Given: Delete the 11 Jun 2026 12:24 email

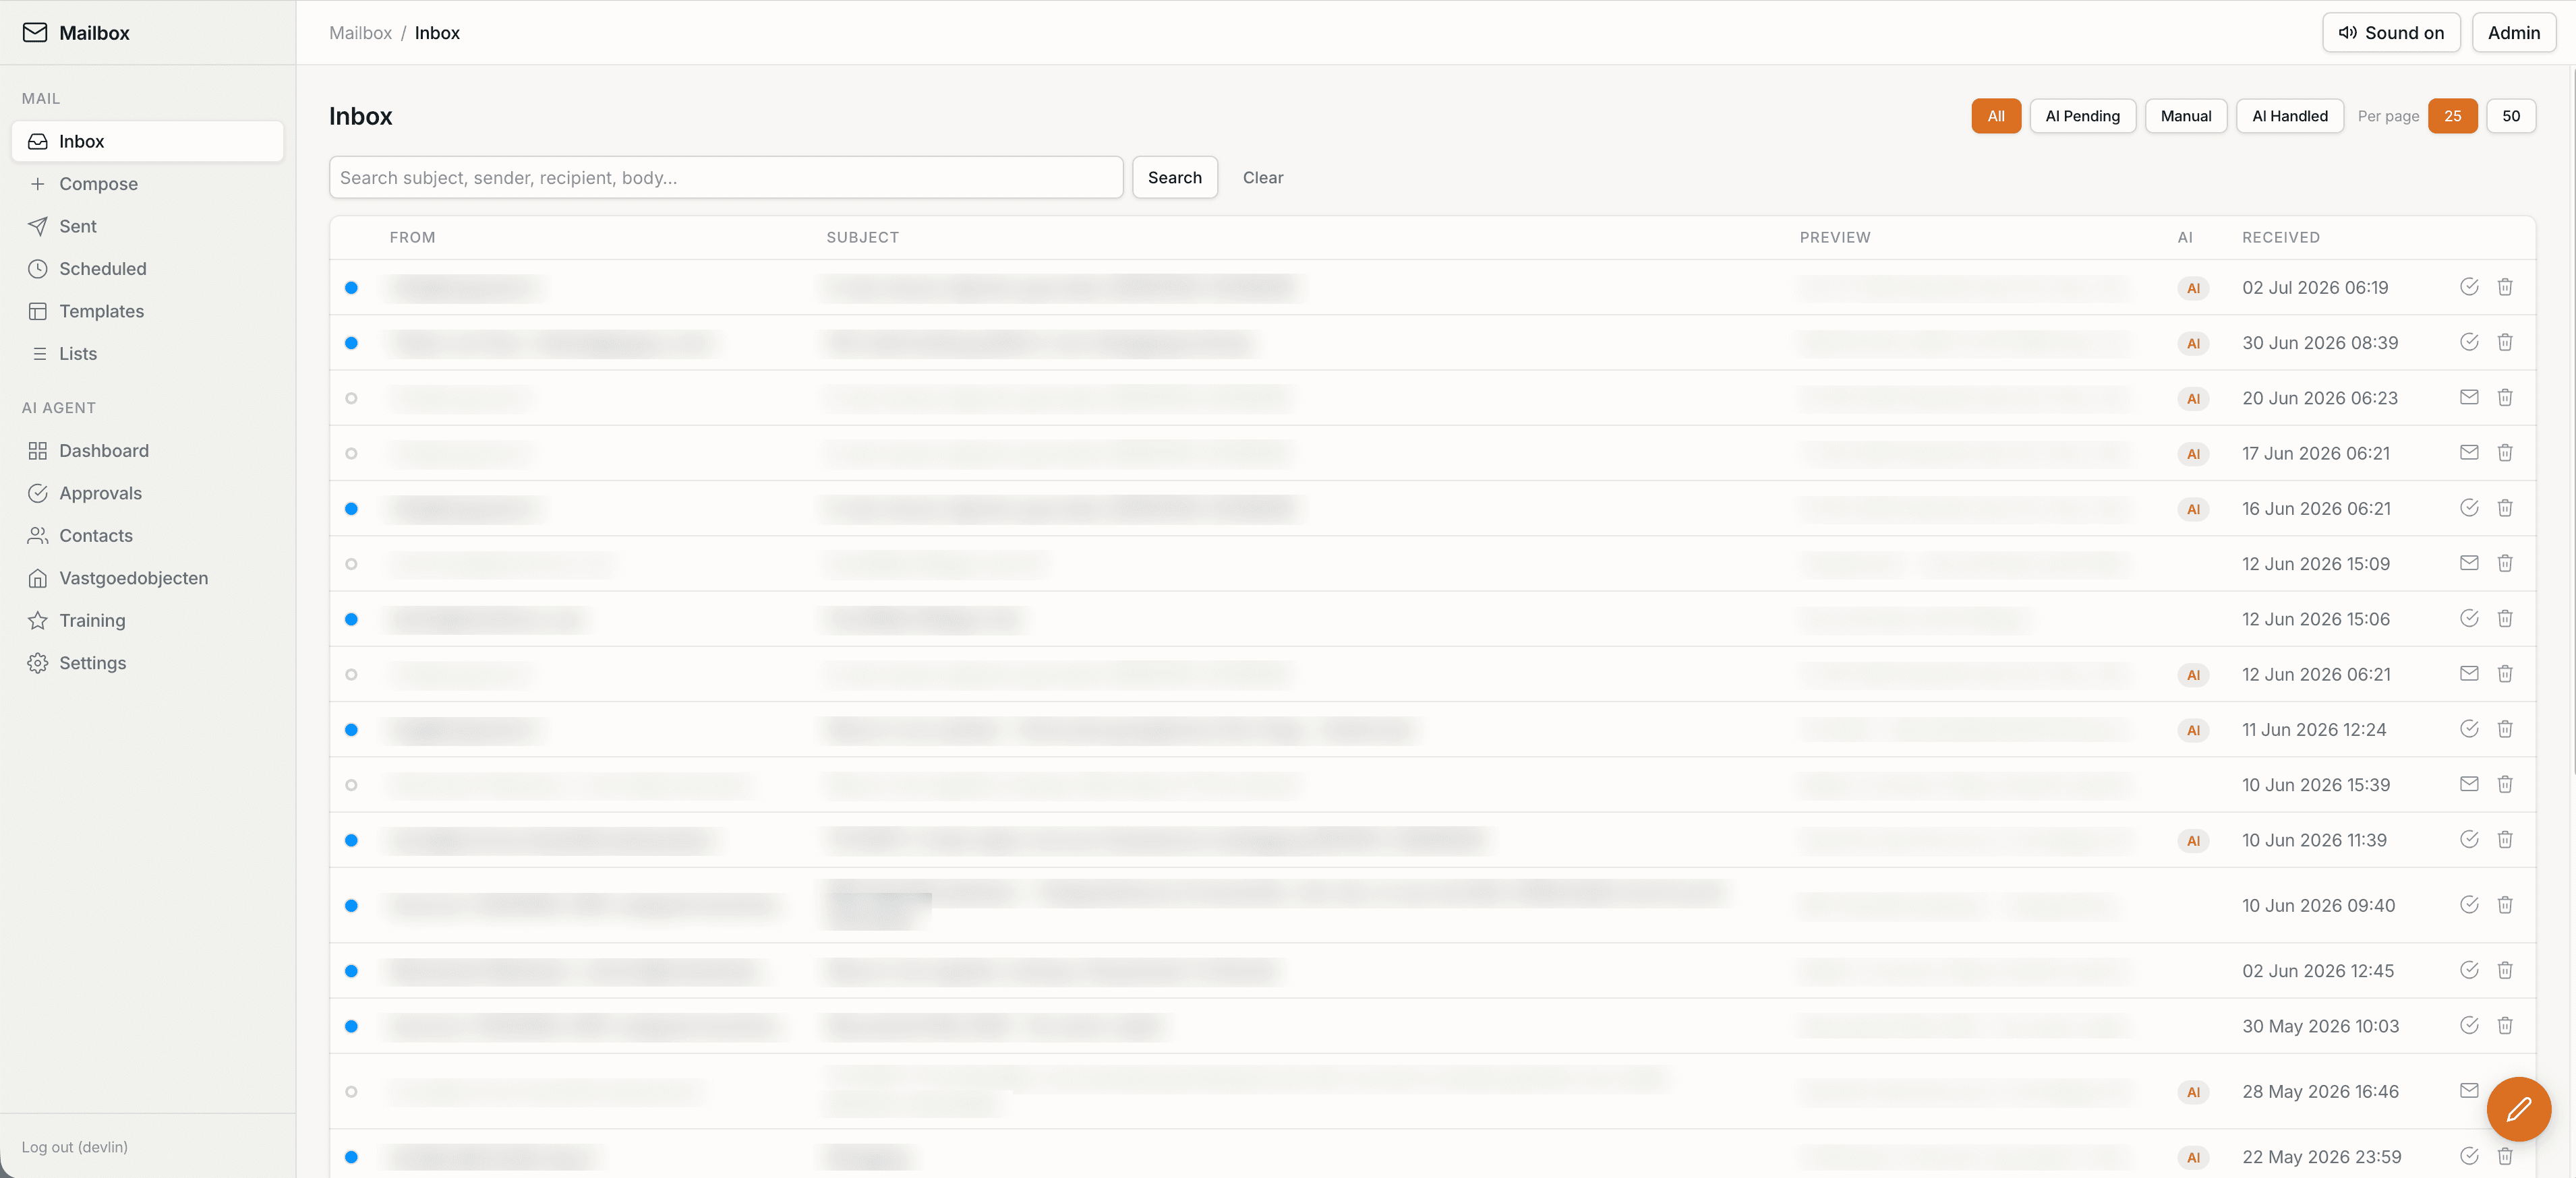Looking at the screenshot, I should point(2505,728).
